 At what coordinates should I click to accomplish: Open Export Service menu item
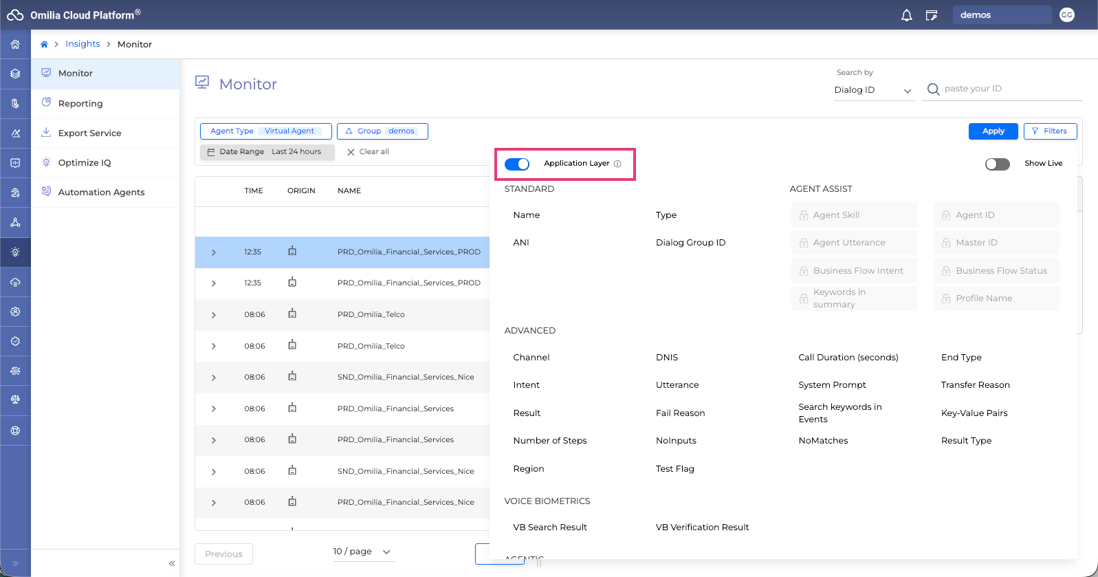[x=105, y=133]
